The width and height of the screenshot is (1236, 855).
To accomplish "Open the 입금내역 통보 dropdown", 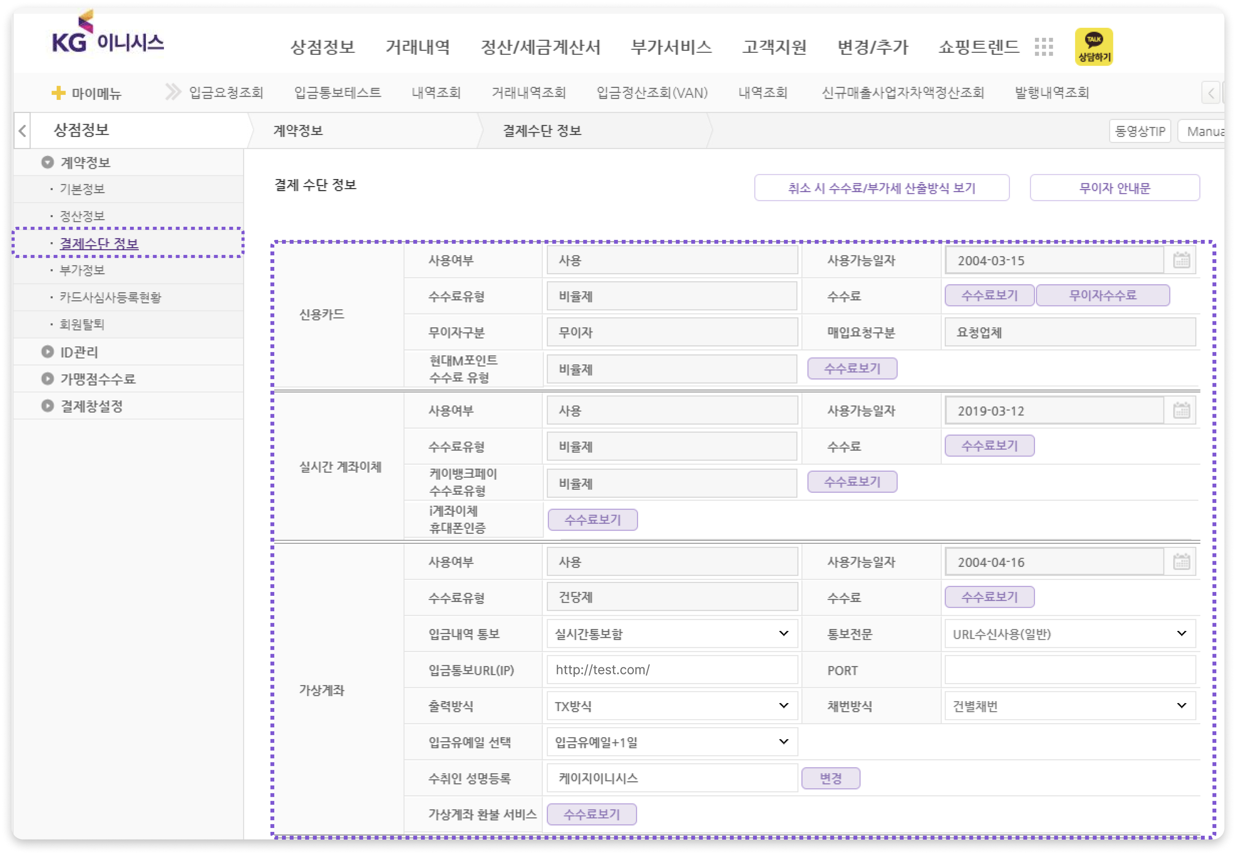I will coord(672,634).
